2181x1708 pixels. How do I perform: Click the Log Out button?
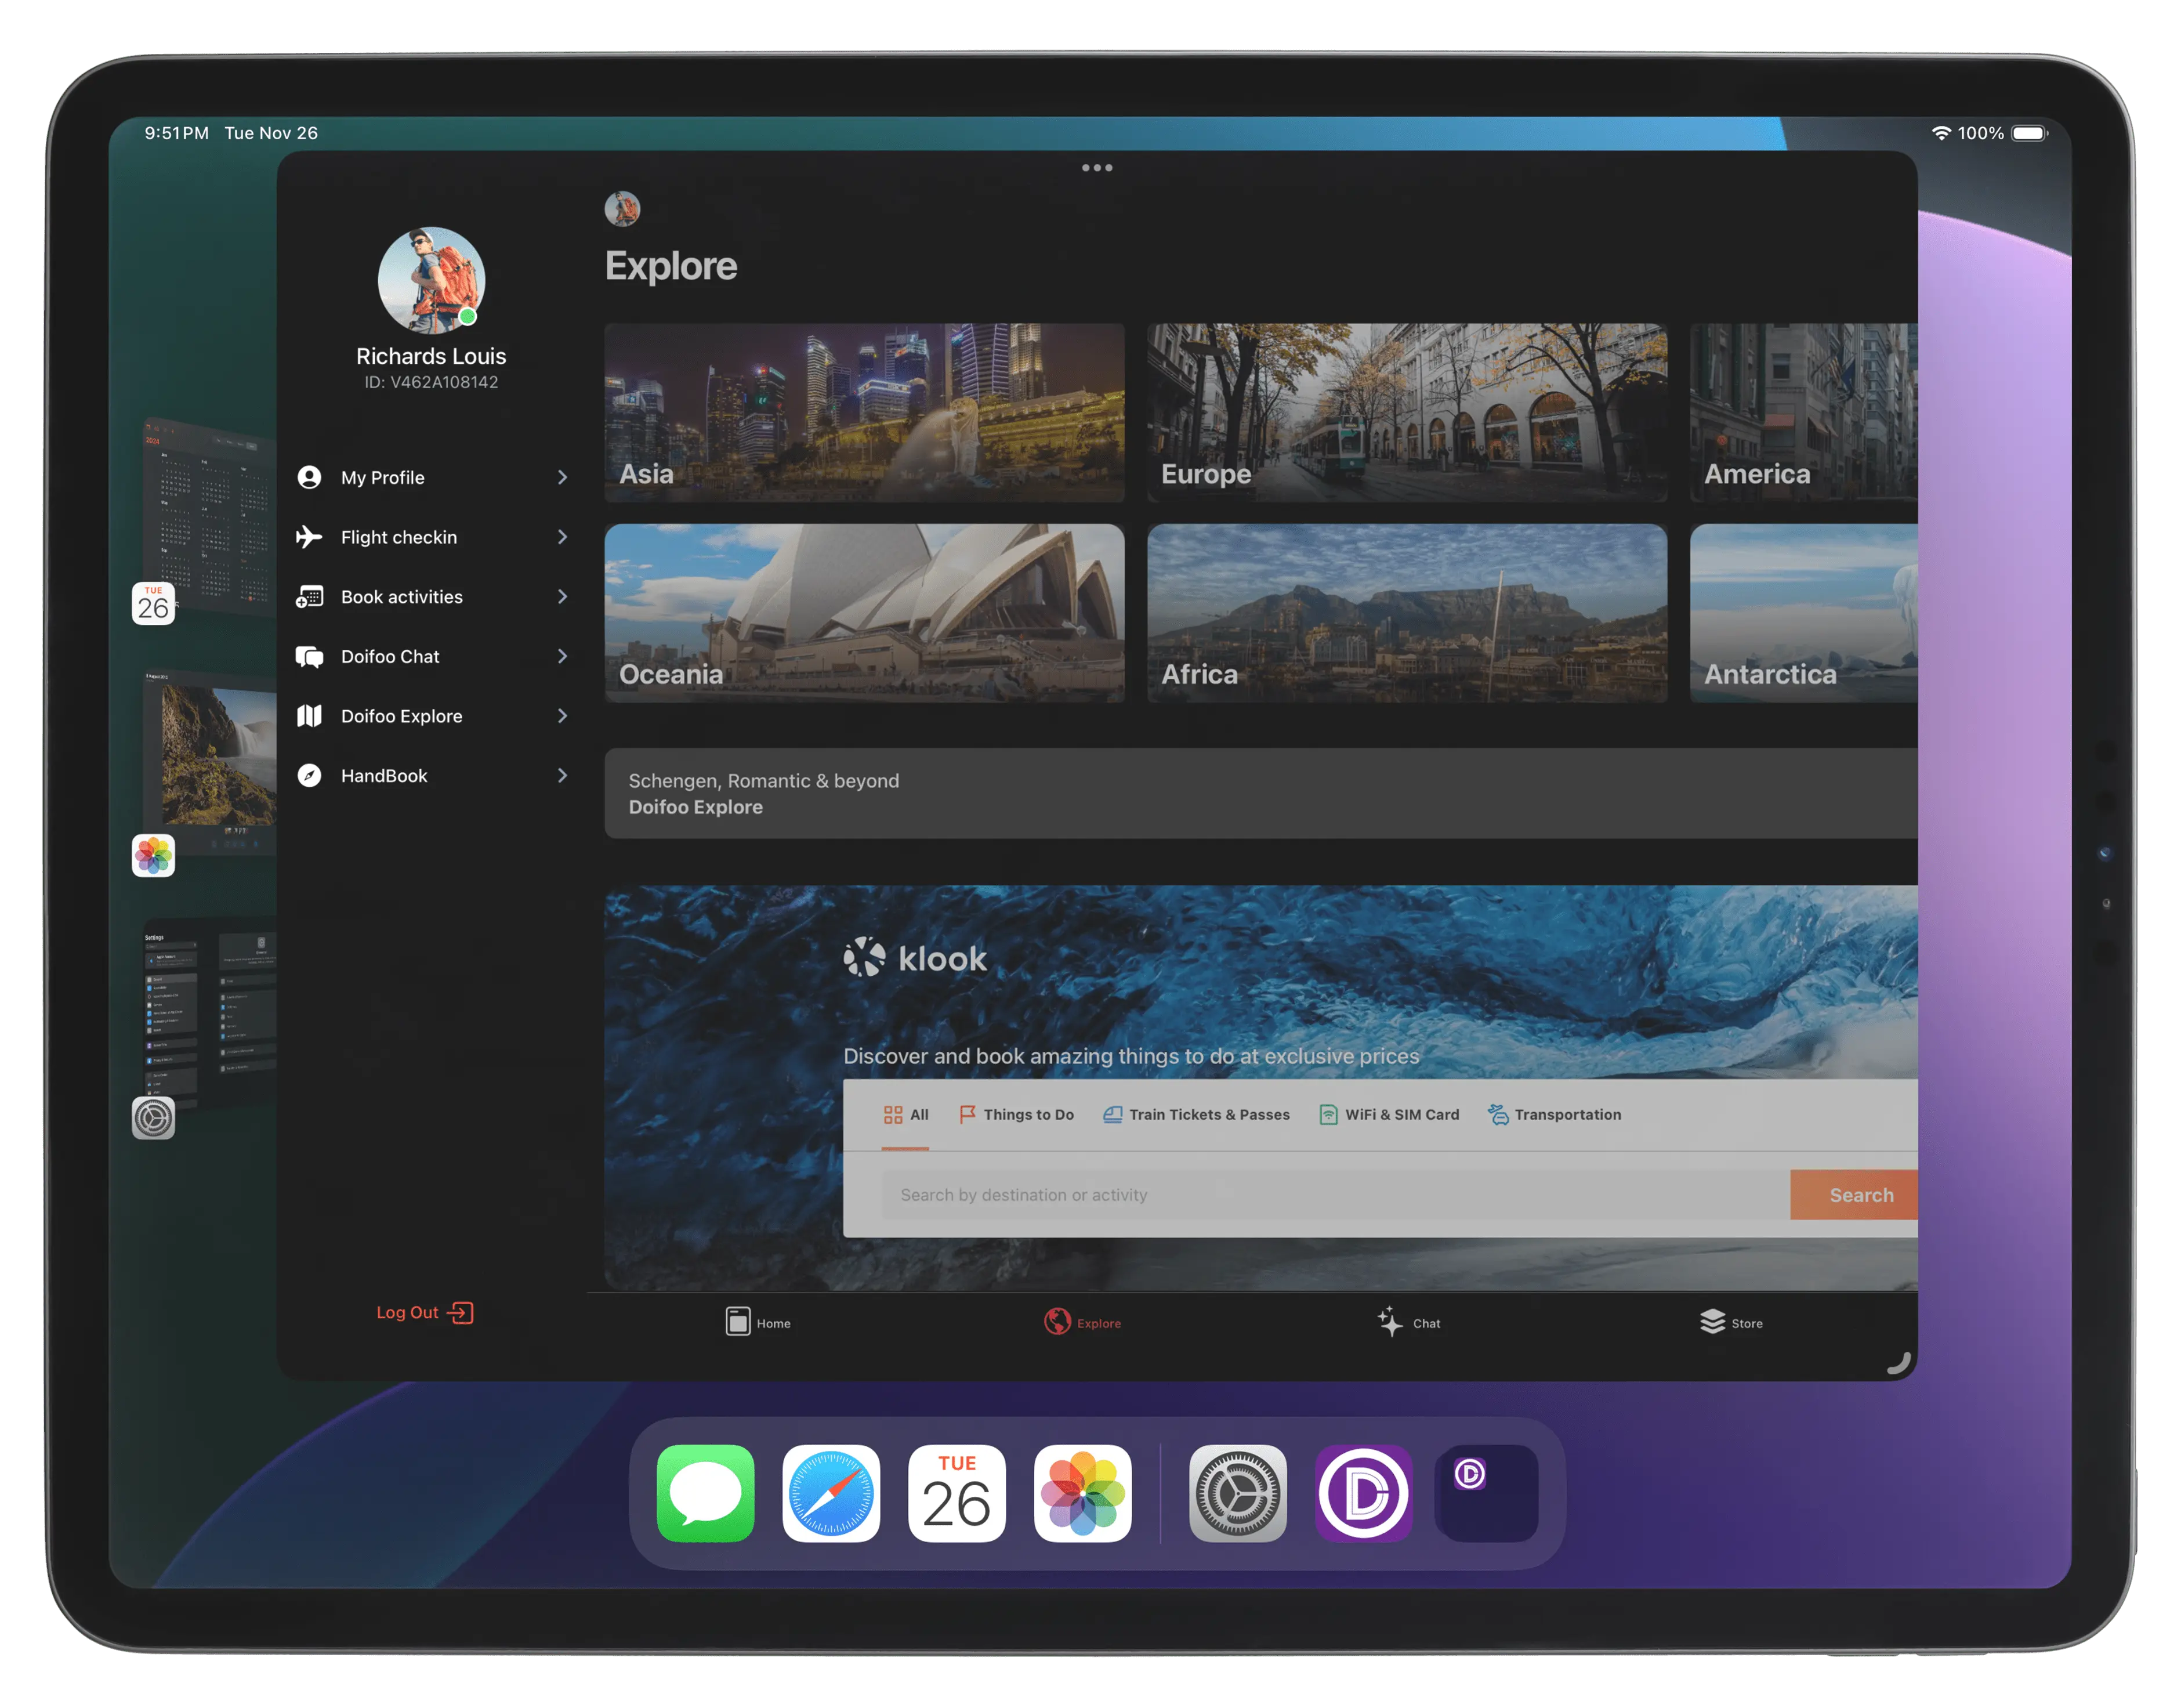click(424, 1312)
